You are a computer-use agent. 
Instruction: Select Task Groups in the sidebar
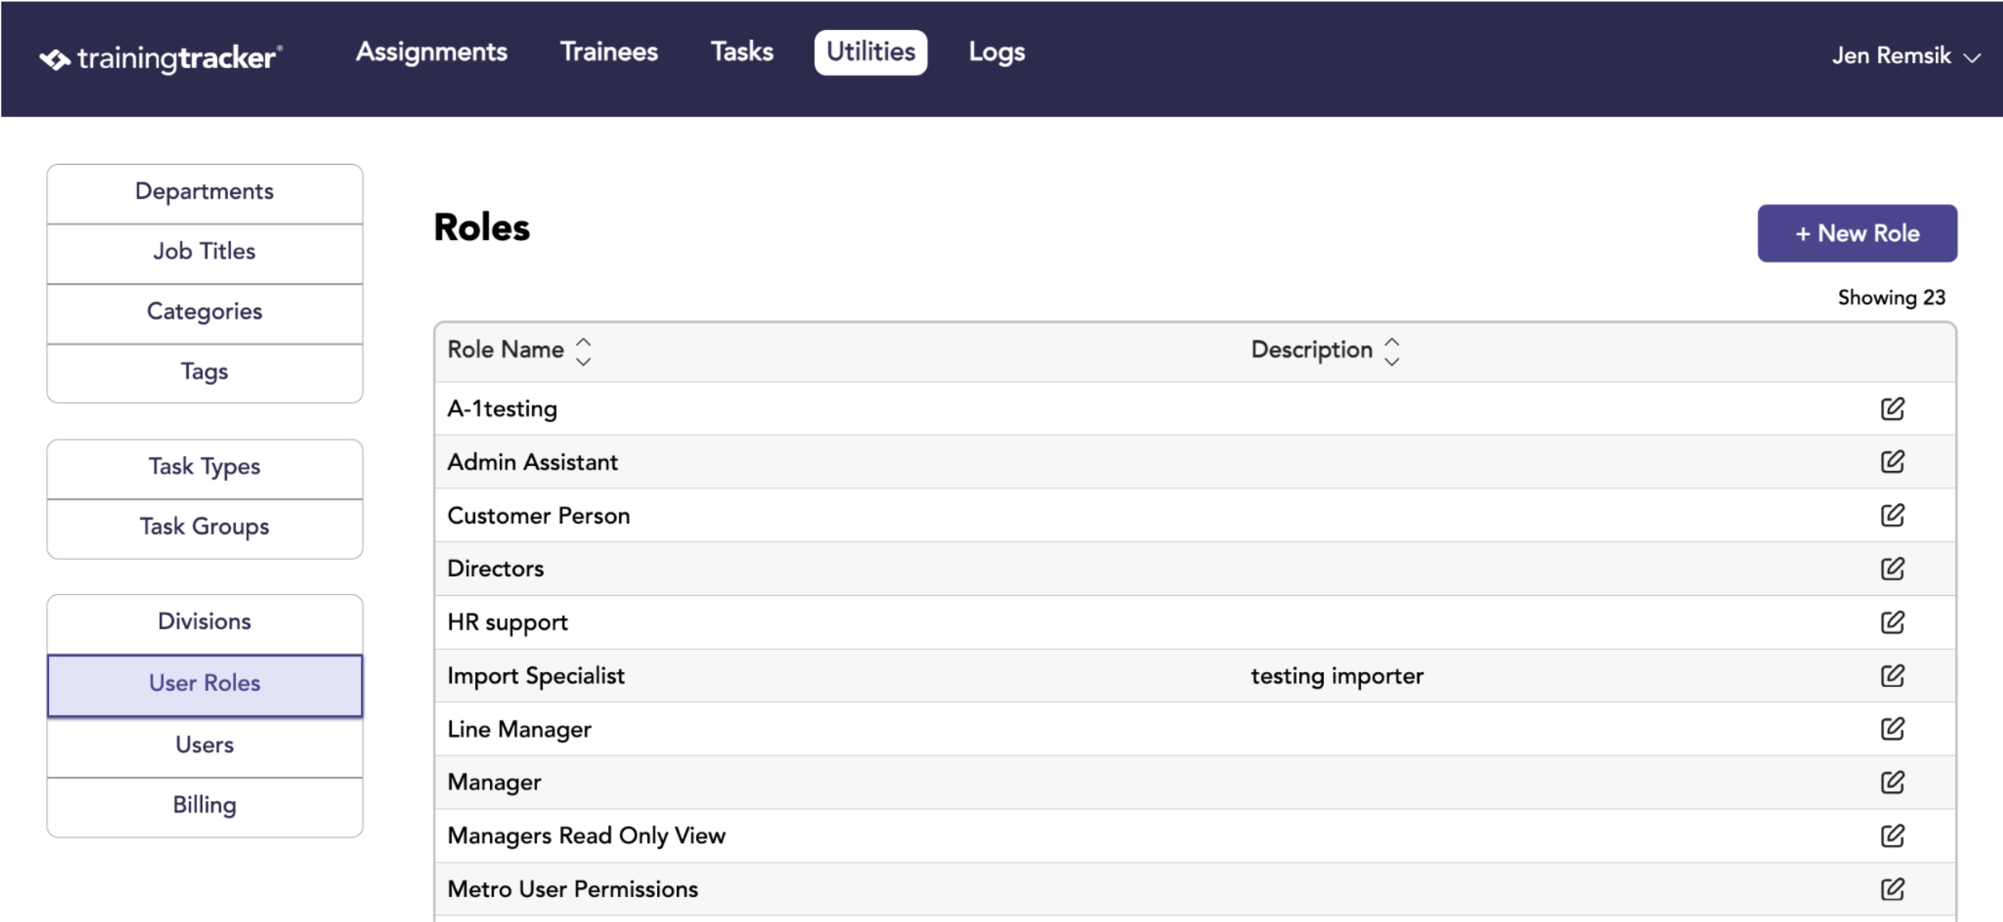click(205, 528)
